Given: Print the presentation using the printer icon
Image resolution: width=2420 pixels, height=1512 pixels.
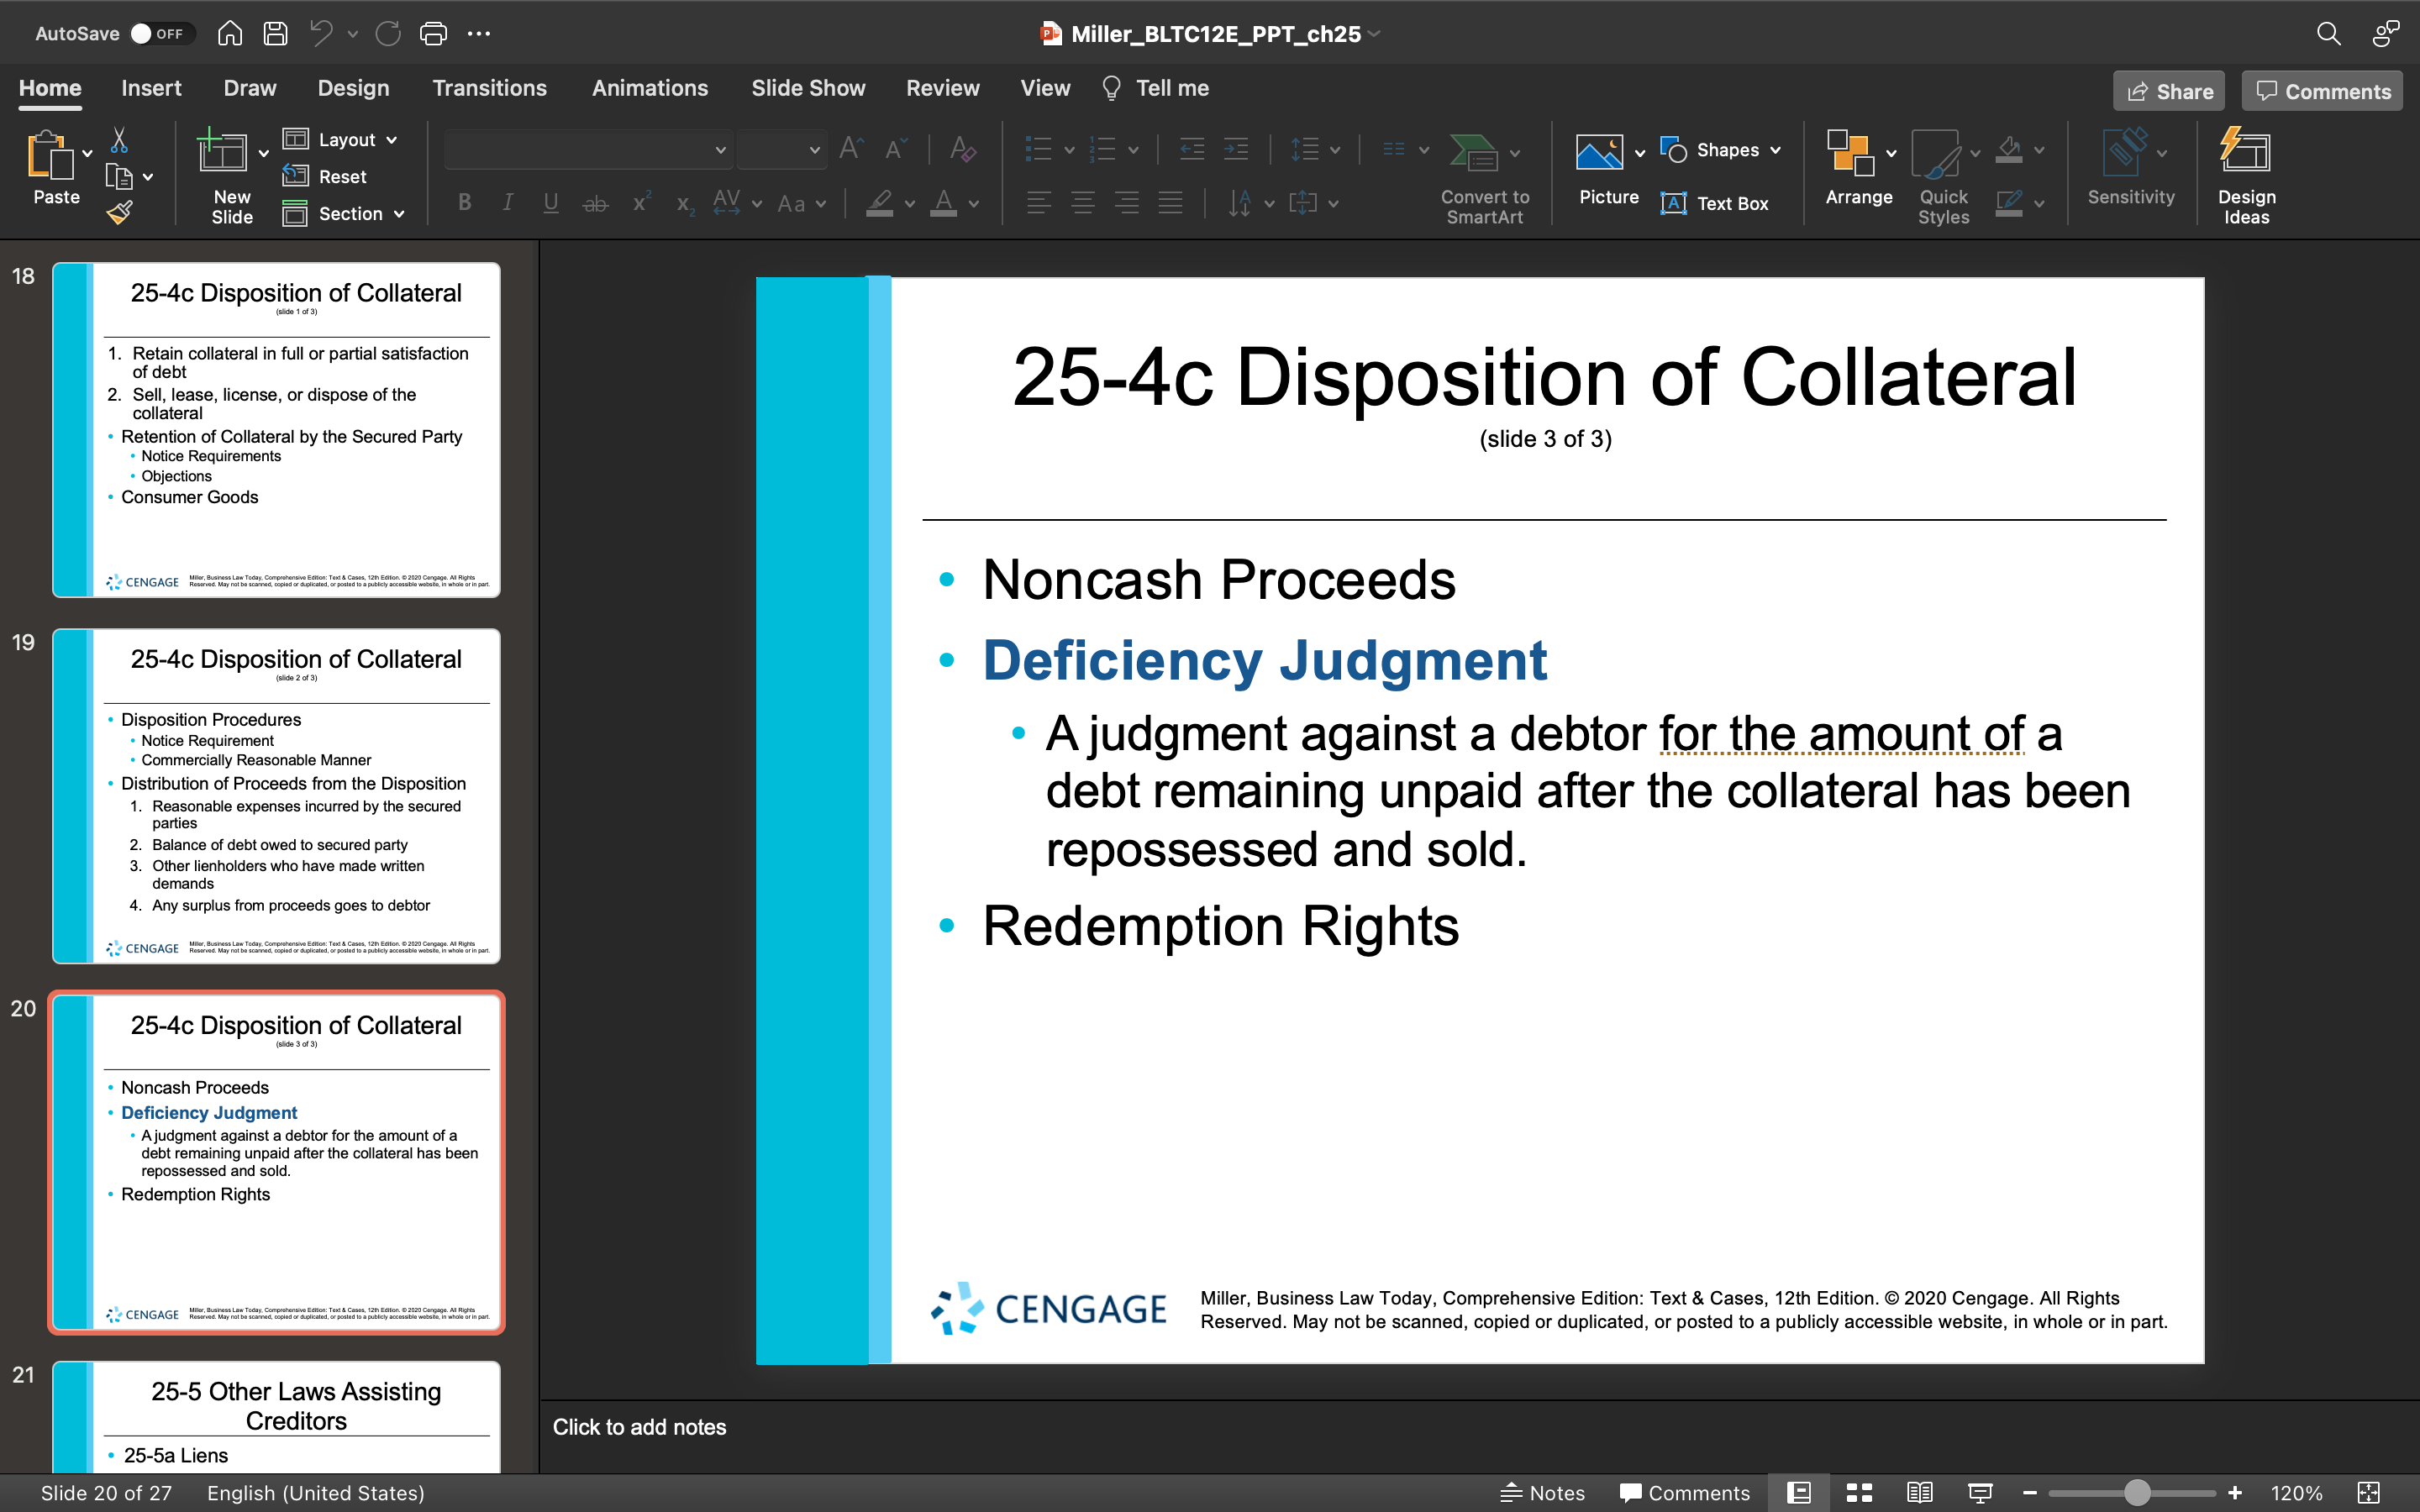Looking at the screenshot, I should [x=433, y=33].
